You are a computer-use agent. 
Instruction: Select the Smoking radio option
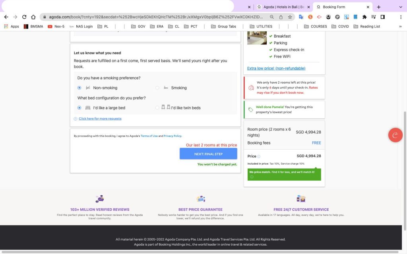point(157,88)
